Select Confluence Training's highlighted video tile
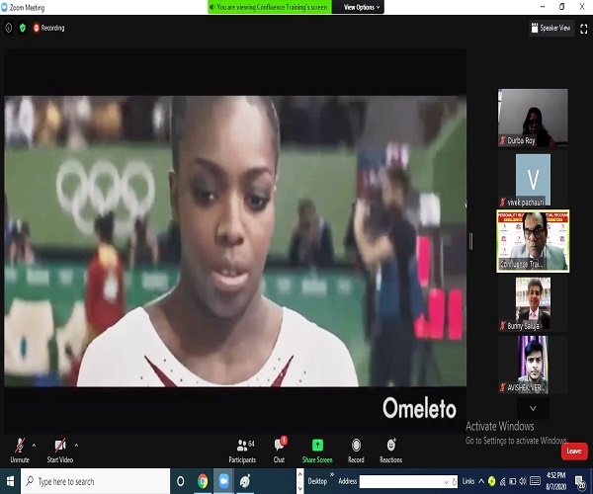The width and height of the screenshot is (593, 494). pos(533,241)
